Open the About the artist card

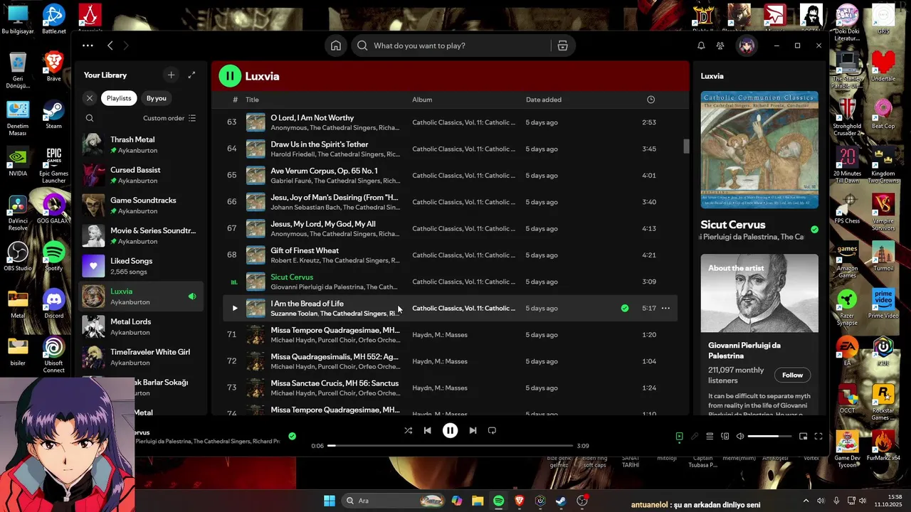pos(759,335)
